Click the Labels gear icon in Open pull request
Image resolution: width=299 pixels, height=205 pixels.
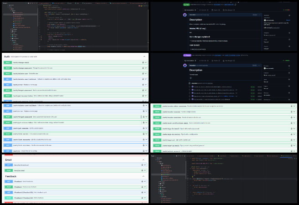coord(289,40)
